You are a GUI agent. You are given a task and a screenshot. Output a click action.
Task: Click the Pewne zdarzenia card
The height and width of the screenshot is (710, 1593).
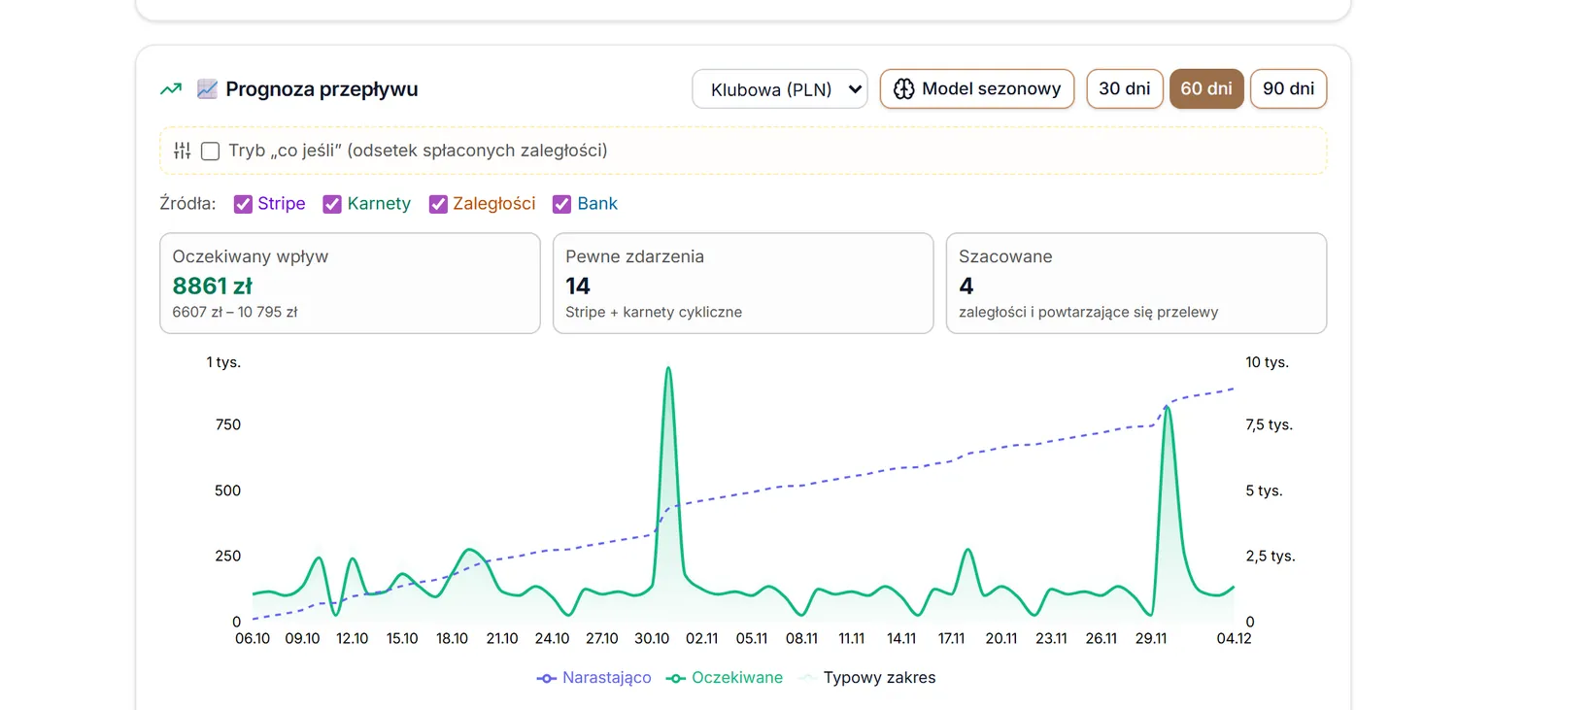click(743, 284)
